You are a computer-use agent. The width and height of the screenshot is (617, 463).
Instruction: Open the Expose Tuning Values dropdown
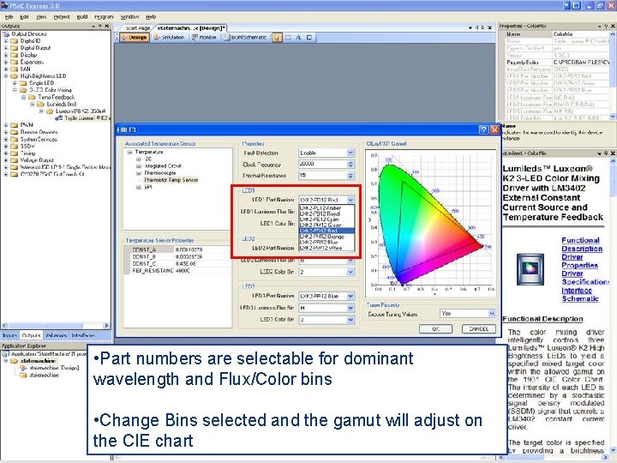click(x=492, y=314)
